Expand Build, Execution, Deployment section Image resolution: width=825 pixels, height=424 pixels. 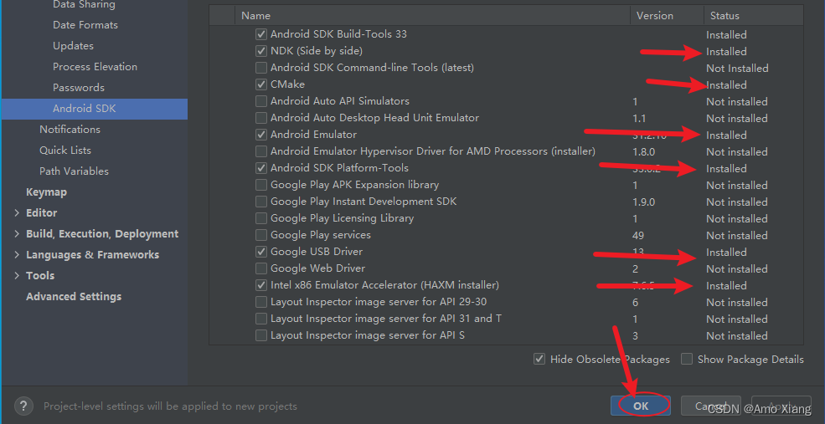pos(17,233)
